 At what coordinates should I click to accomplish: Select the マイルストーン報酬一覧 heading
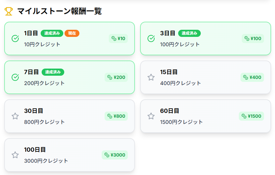click(59, 12)
